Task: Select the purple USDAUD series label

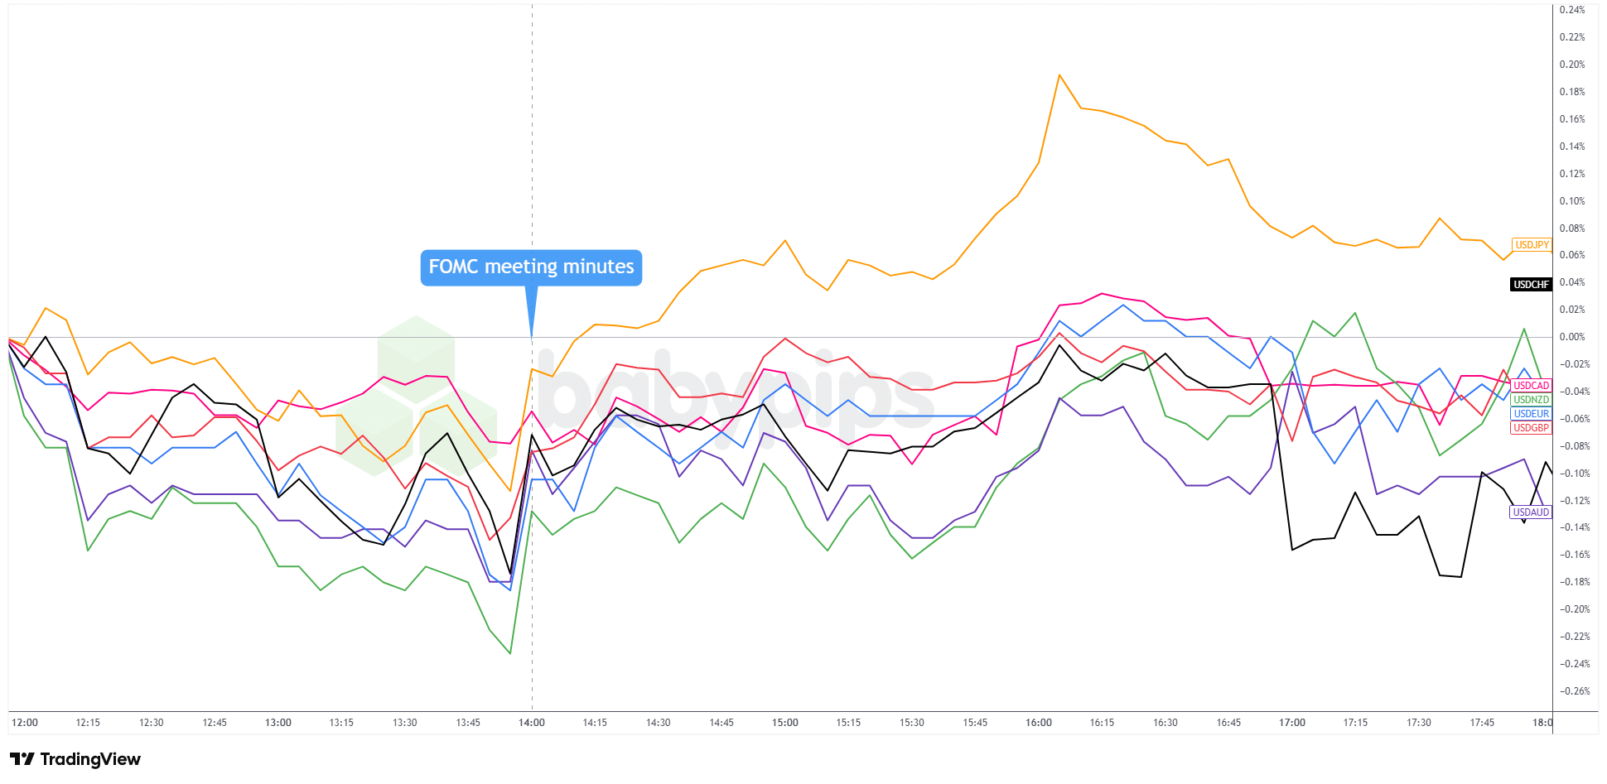Action: tap(1531, 512)
